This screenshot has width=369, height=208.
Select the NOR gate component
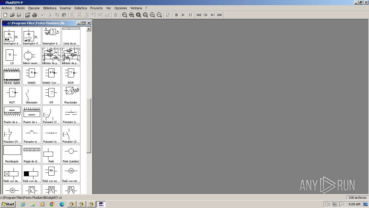[x=71, y=76]
